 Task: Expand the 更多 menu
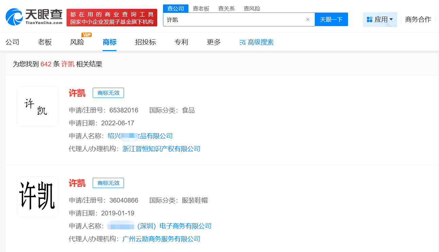click(x=214, y=42)
